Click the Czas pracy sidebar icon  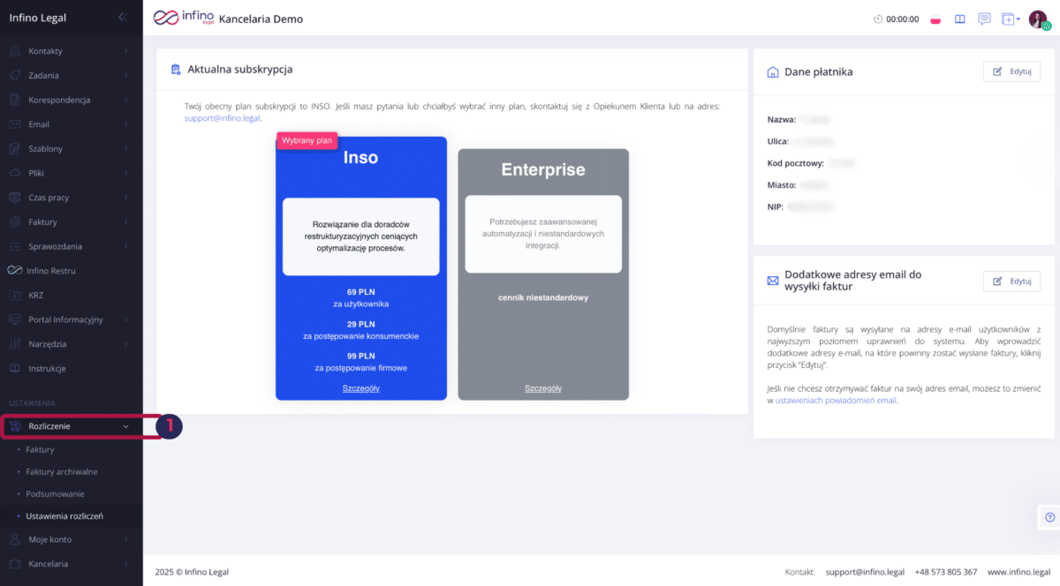tap(15, 198)
